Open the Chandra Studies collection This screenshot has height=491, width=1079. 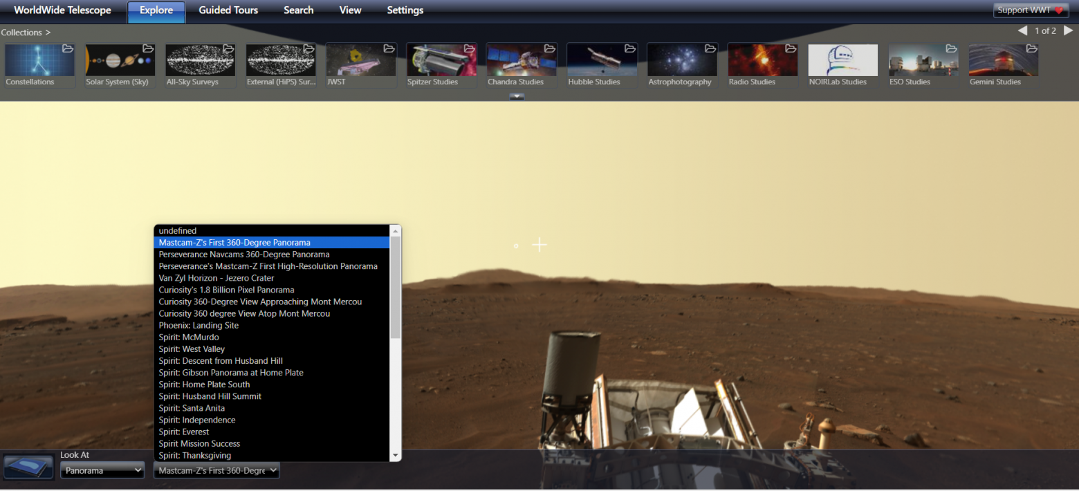(522, 66)
